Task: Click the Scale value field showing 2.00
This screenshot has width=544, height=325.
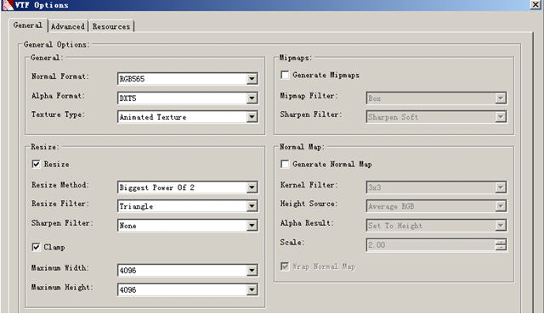Action: click(x=431, y=245)
